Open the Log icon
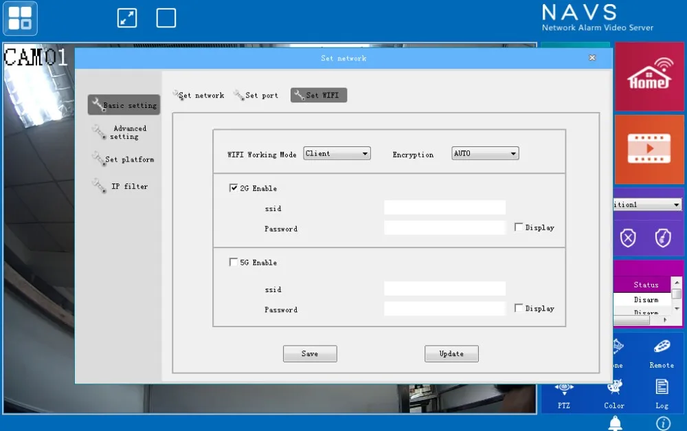The image size is (687, 431). [x=662, y=393]
